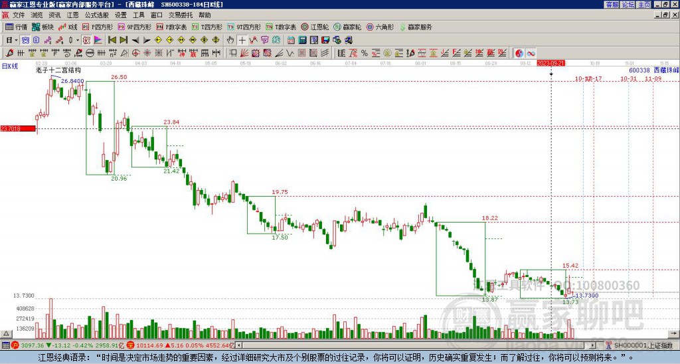The width and height of the screenshot is (680, 364).
Task: Open the 9P四方形 tool
Action: 135,27
